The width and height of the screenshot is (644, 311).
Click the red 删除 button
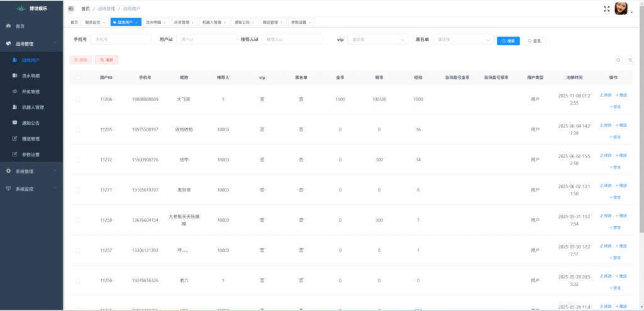click(81, 60)
